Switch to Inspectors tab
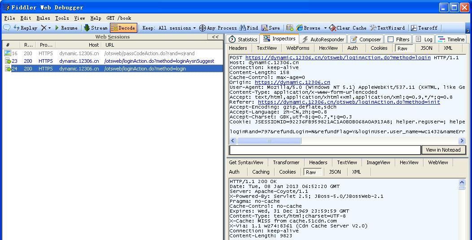This screenshot has width=472, height=240. [x=280, y=39]
